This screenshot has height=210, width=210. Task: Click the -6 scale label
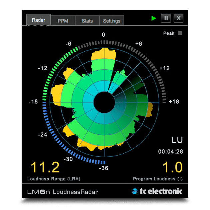pyautogui.click(x=68, y=44)
